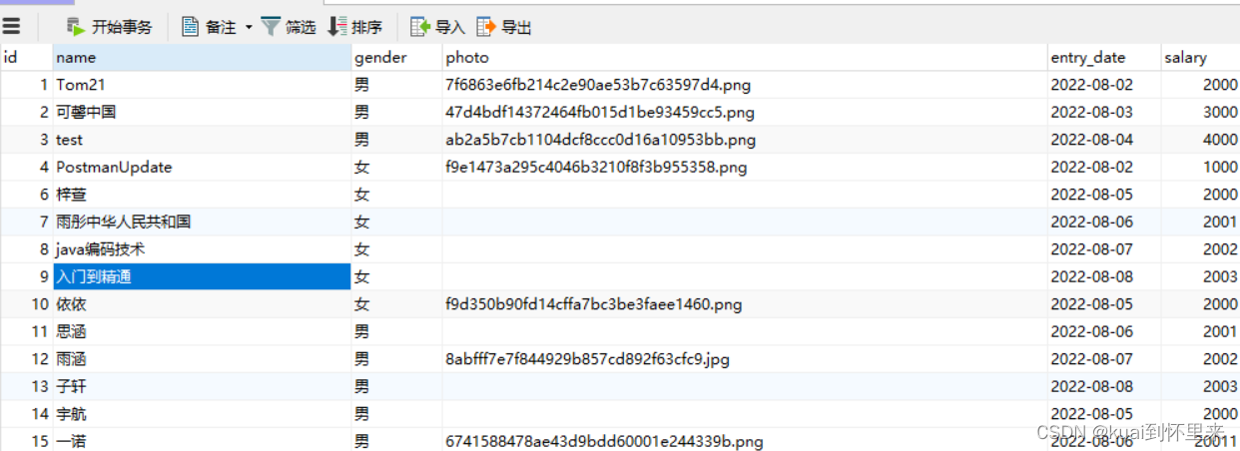Image resolution: width=1240 pixels, height=451 pixels.
Task: Click the highlighted cell 入门到精通
Action: pos(203,276)
